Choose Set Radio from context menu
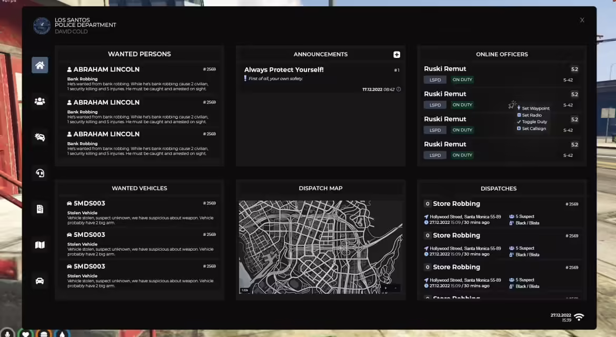This screenshot has height=337, width=616. click(x=531, y=115)
